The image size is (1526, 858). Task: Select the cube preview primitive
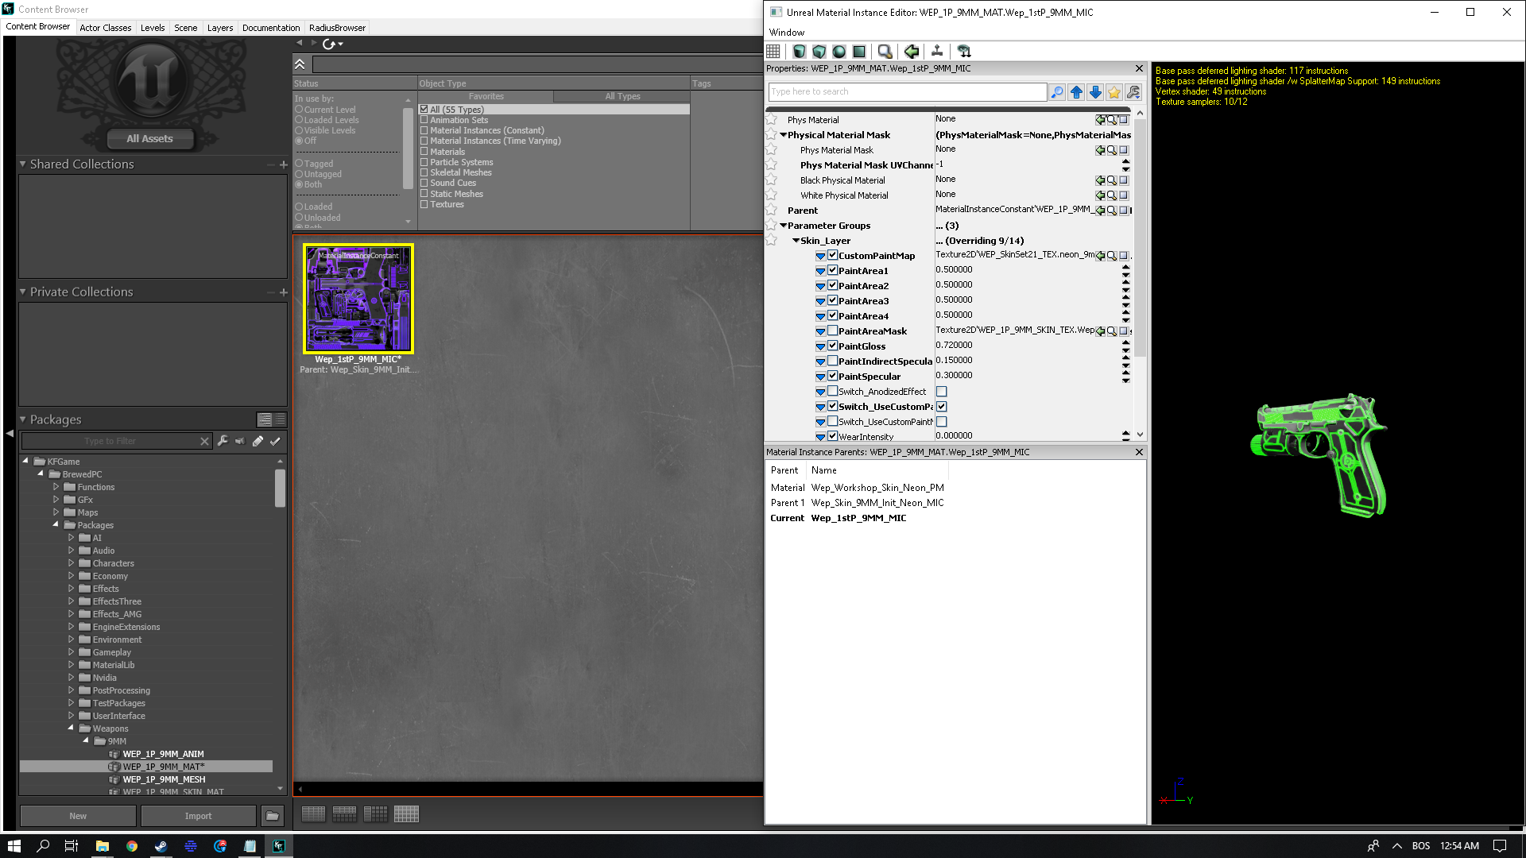pyautogui.click(x=819, y=52)
